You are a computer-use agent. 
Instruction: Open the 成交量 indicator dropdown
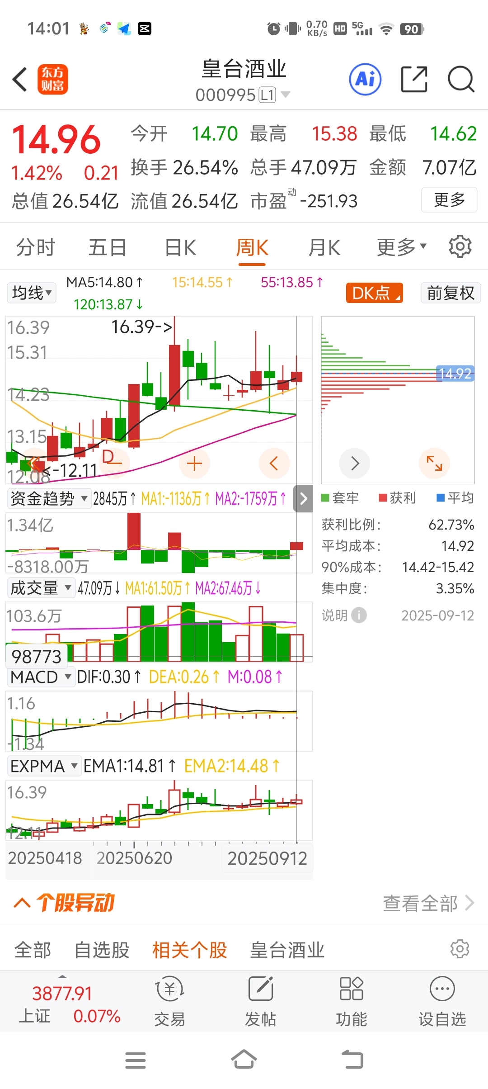(x=41, y=588)
